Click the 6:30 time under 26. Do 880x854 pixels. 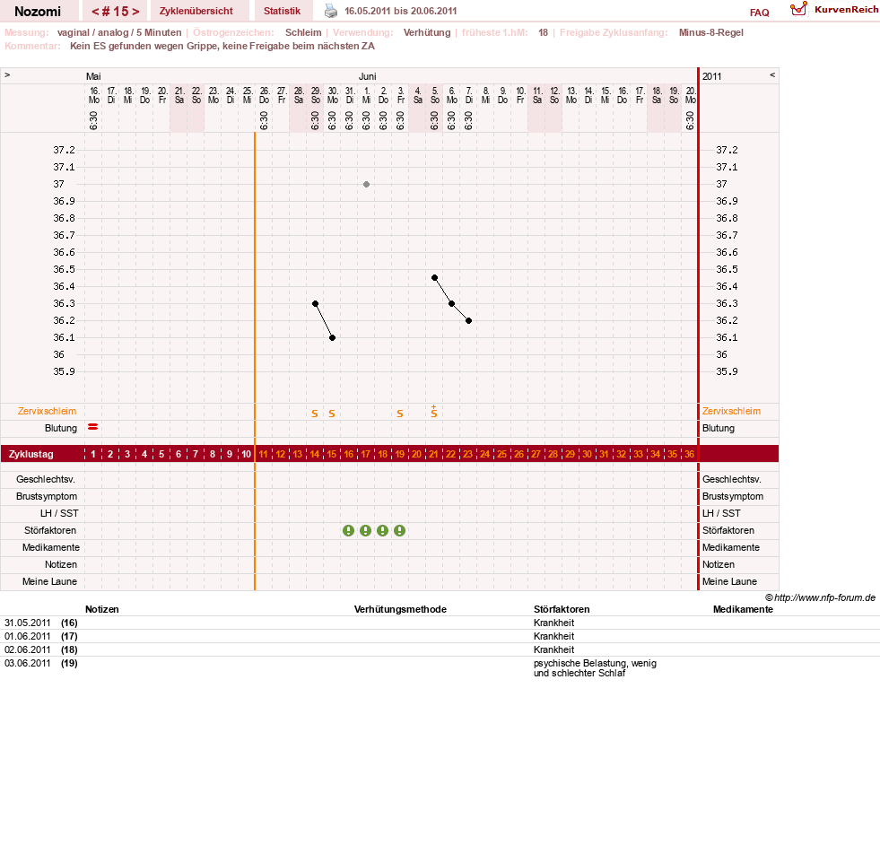pos(264,120)
